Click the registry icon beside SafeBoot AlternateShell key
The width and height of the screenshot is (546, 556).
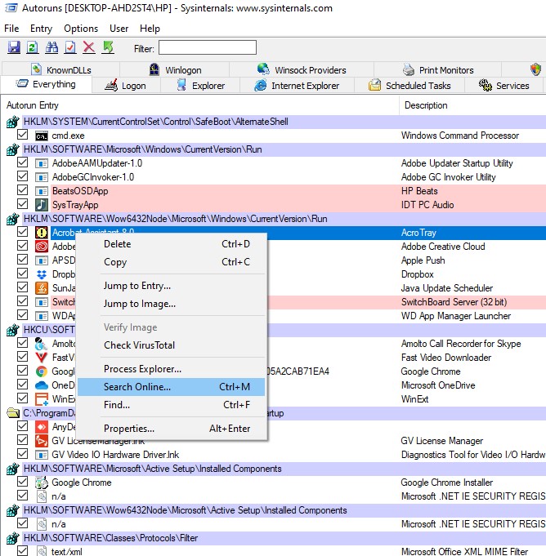tap(12, 122)
